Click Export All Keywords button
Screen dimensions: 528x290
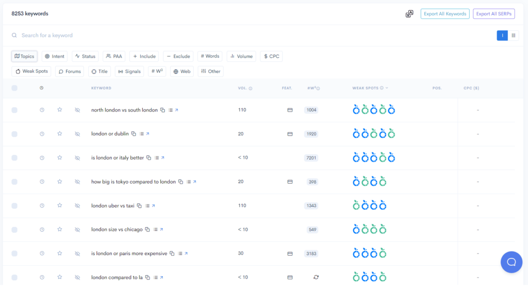coord(445,14)
